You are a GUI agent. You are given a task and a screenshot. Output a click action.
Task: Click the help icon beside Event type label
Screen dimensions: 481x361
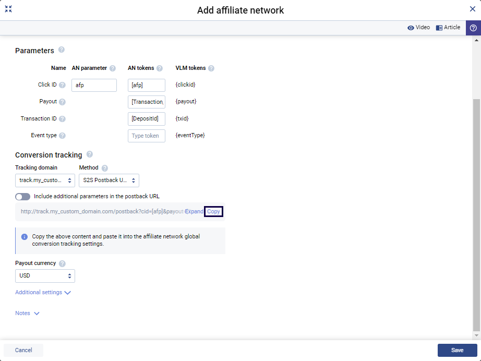click(63, 136)
